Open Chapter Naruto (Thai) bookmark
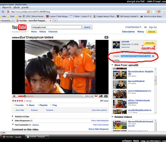Image resolution: width=166 pixels, height=142 pixels. point(105,16)
